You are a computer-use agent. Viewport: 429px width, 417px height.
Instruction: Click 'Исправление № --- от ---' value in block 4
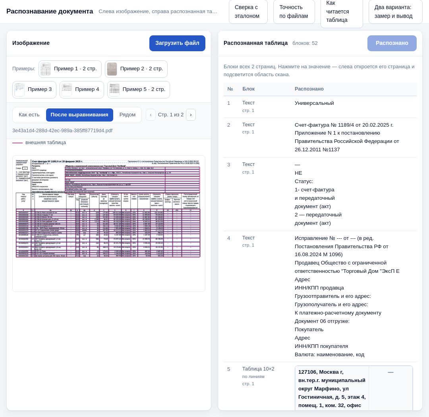[x=325, y=238]
